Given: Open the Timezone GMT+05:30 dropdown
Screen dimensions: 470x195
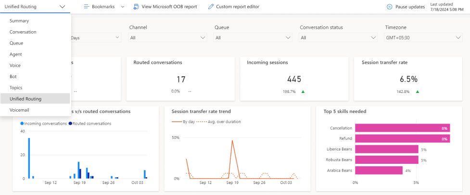Looking at the screenshot, I should (423, 38).
